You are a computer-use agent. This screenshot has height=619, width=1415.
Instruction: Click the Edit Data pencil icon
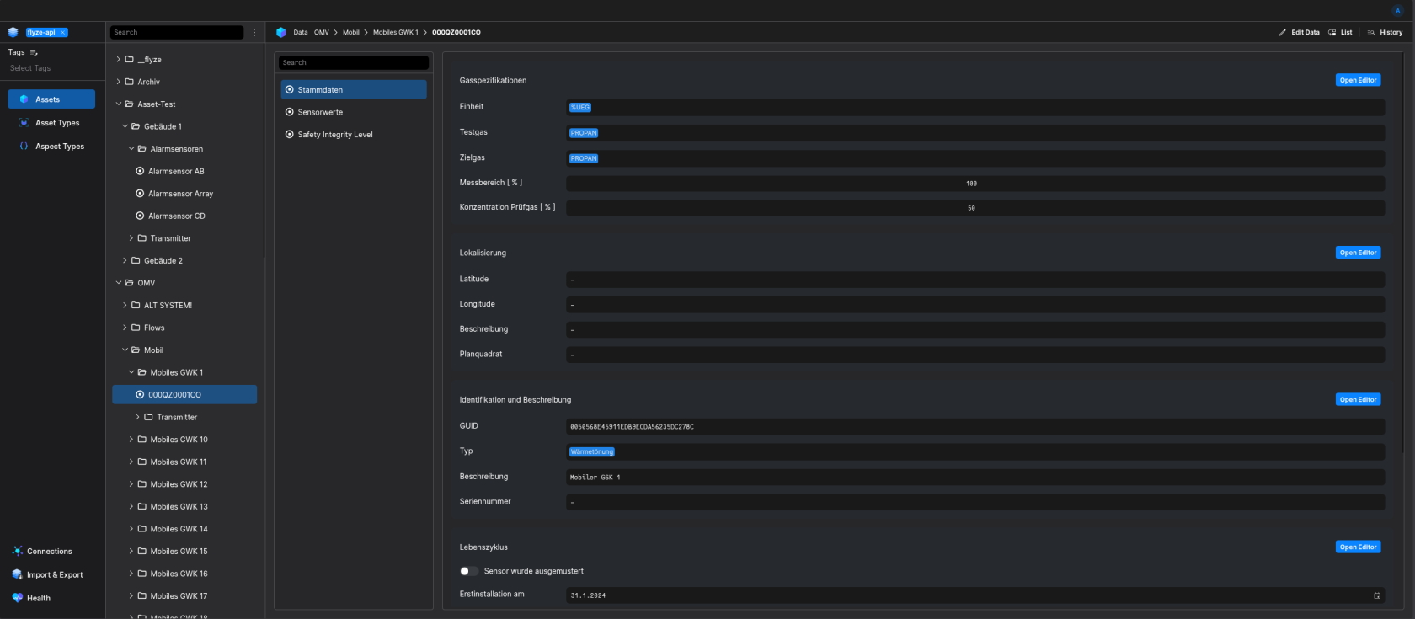[1283, 32]
